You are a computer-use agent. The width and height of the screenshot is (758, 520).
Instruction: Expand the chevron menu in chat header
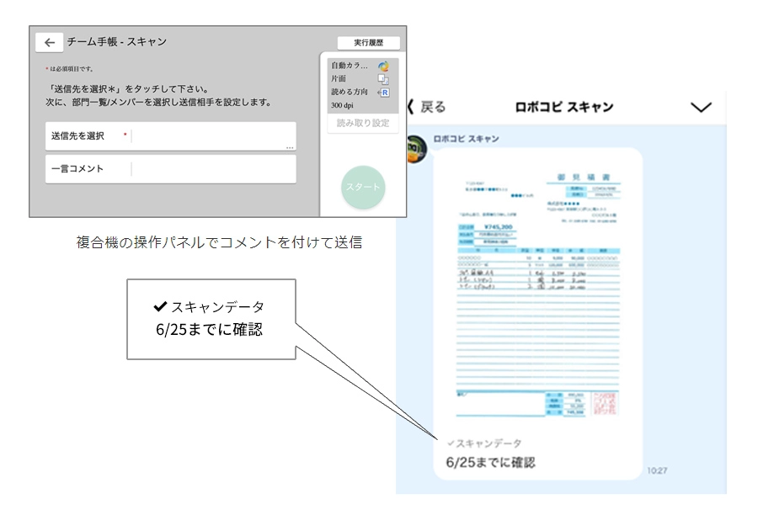(700, 107)
